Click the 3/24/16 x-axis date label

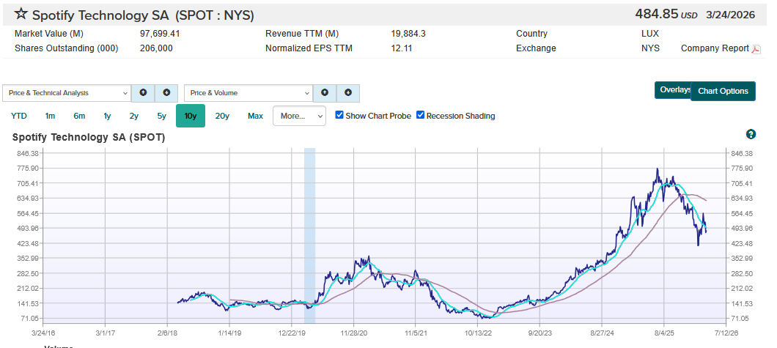(x=43, y=333)
